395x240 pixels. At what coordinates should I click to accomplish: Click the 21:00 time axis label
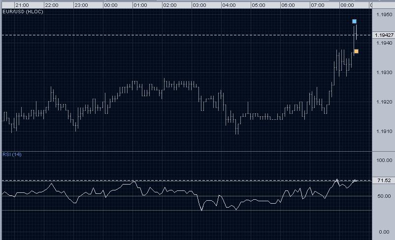pos(22,5)
